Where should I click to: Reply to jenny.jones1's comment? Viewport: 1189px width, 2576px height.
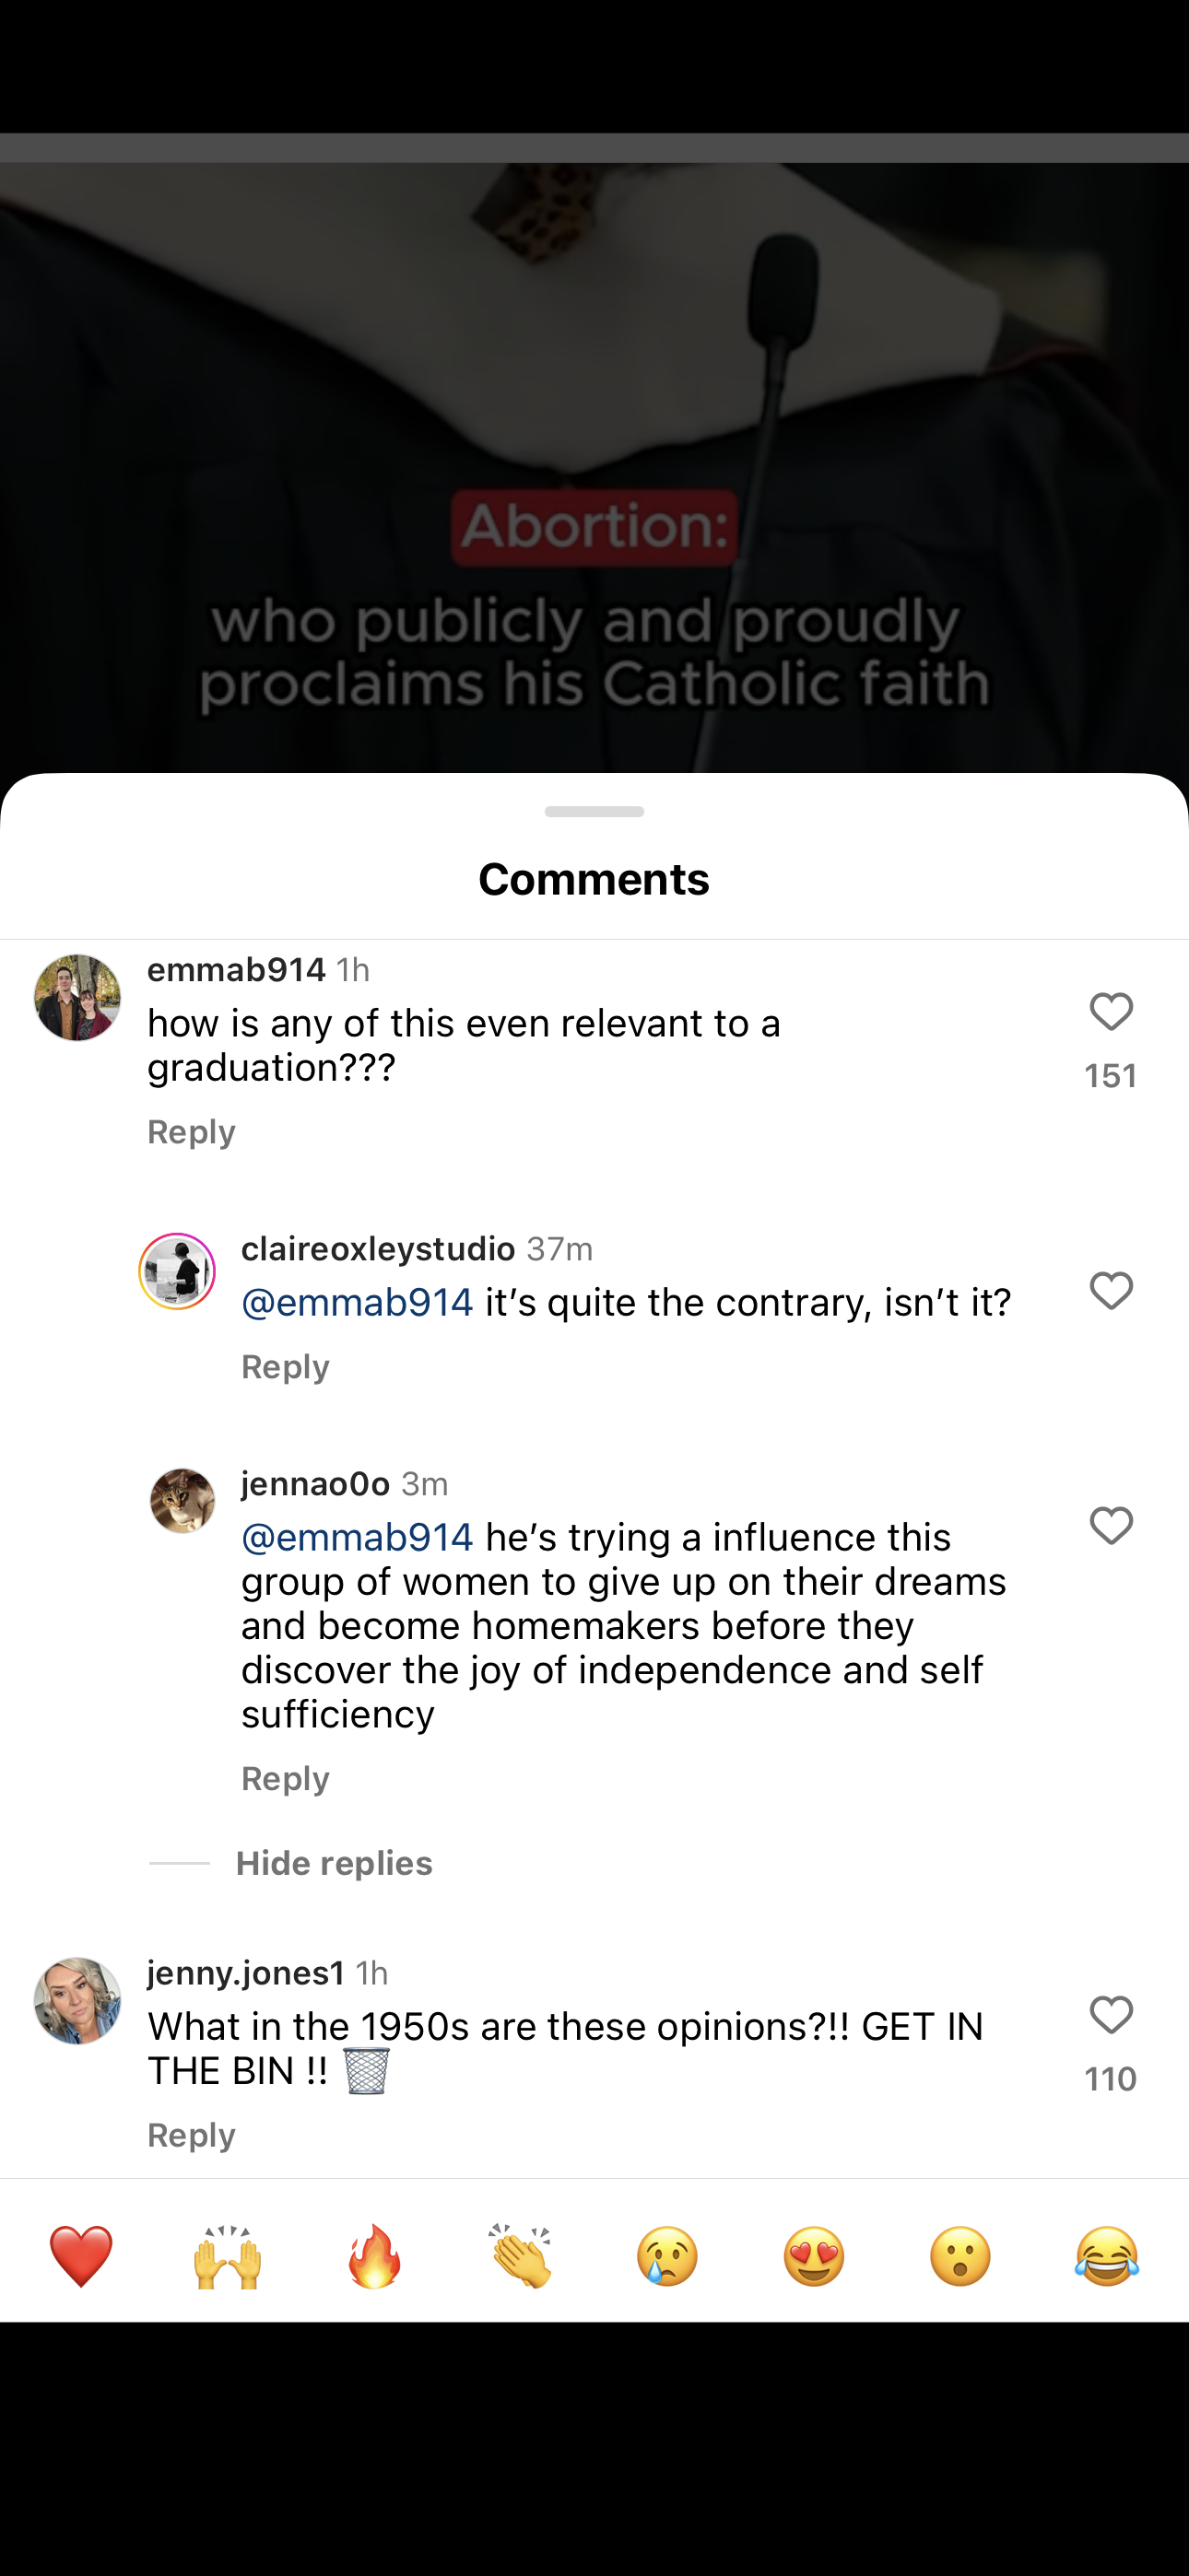191,2135
